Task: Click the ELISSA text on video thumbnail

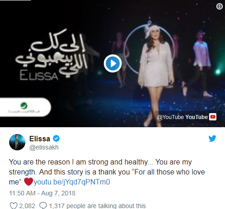Action: (39, 75)
